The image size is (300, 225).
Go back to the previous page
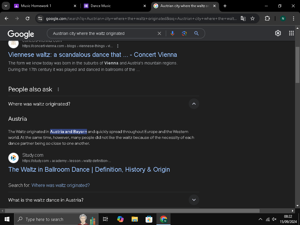click(x=6, y=18)
